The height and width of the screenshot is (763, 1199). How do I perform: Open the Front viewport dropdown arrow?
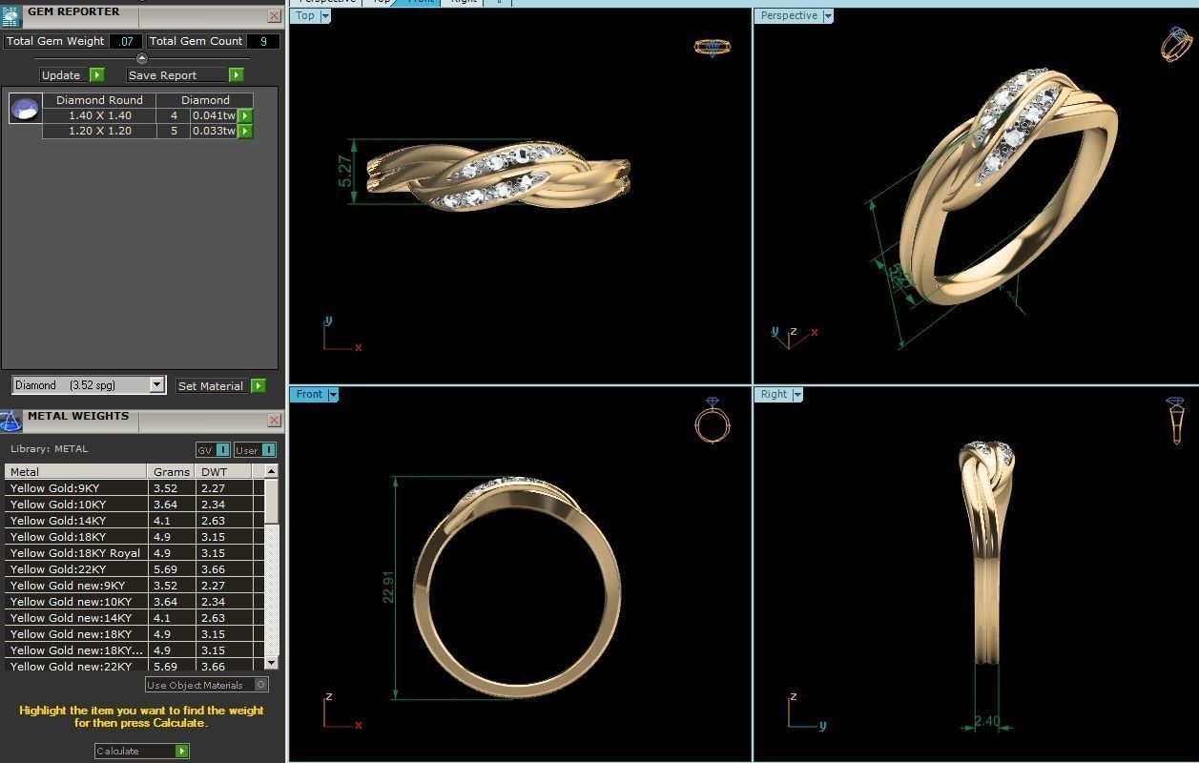[333, 395]
